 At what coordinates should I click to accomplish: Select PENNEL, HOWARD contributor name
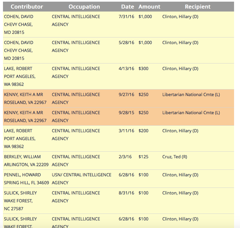click(x=22, y=175)
